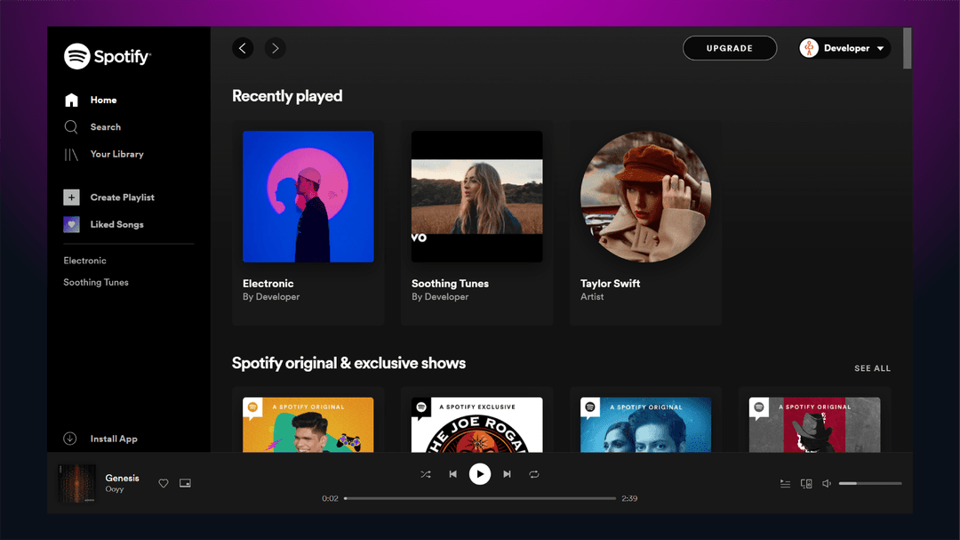960x540 pixels.
Task: Click SEE ALL for Spotify original shows
Action: click(872, 368)
